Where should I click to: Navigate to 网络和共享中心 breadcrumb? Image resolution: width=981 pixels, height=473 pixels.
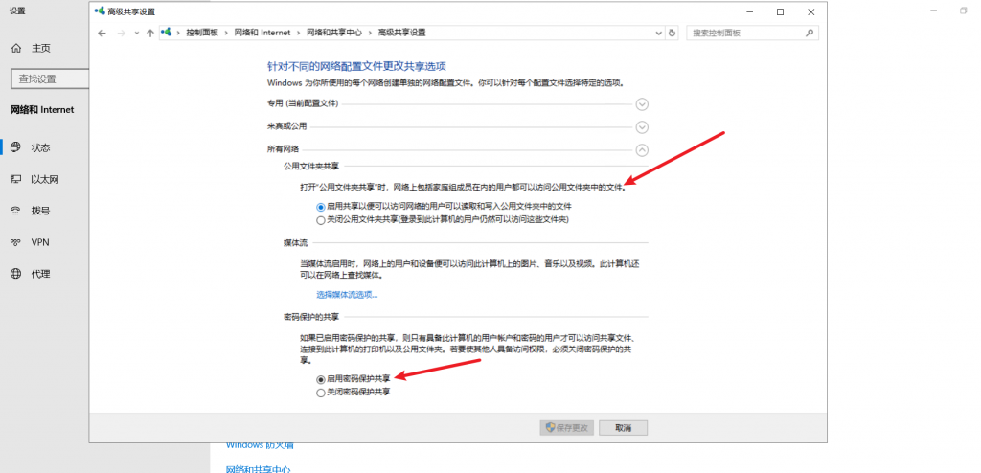tap(333, 33)
